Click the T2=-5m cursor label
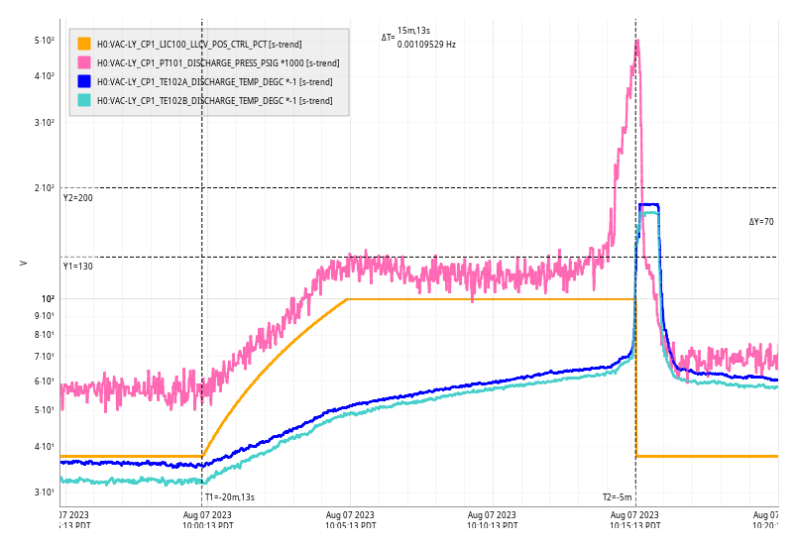The height and width of the screenshot is (546, 797). tap(617, 497)
